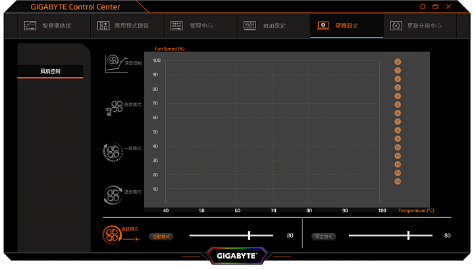The width and height of the screenshot is (474, 269).
Task: Click fan curve point marker 1
Action: tap(398, 70)
